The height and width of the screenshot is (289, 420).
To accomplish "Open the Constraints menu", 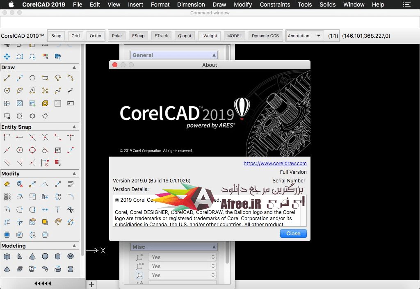I will click(x=275, y=5).
